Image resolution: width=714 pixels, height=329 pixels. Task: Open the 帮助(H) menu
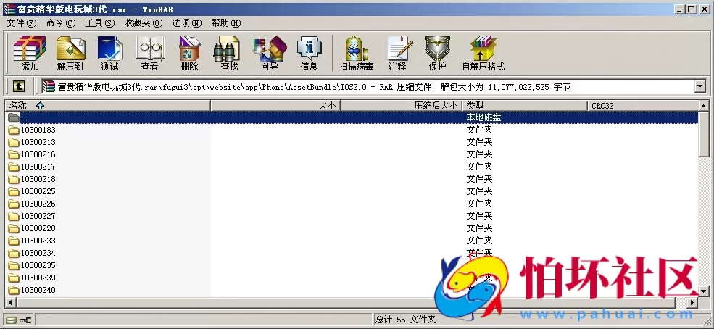pos(226,23)
